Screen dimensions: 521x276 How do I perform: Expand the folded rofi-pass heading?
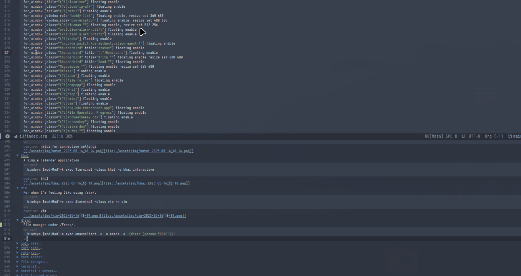[x=18, y=243]
